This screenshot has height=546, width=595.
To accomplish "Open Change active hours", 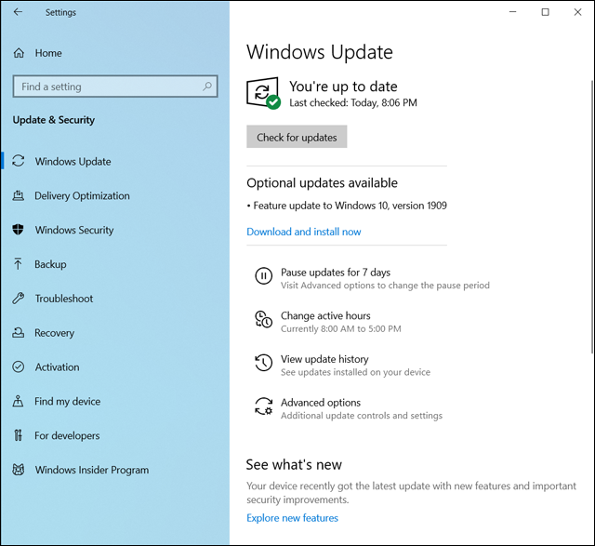I will (325, 315).
